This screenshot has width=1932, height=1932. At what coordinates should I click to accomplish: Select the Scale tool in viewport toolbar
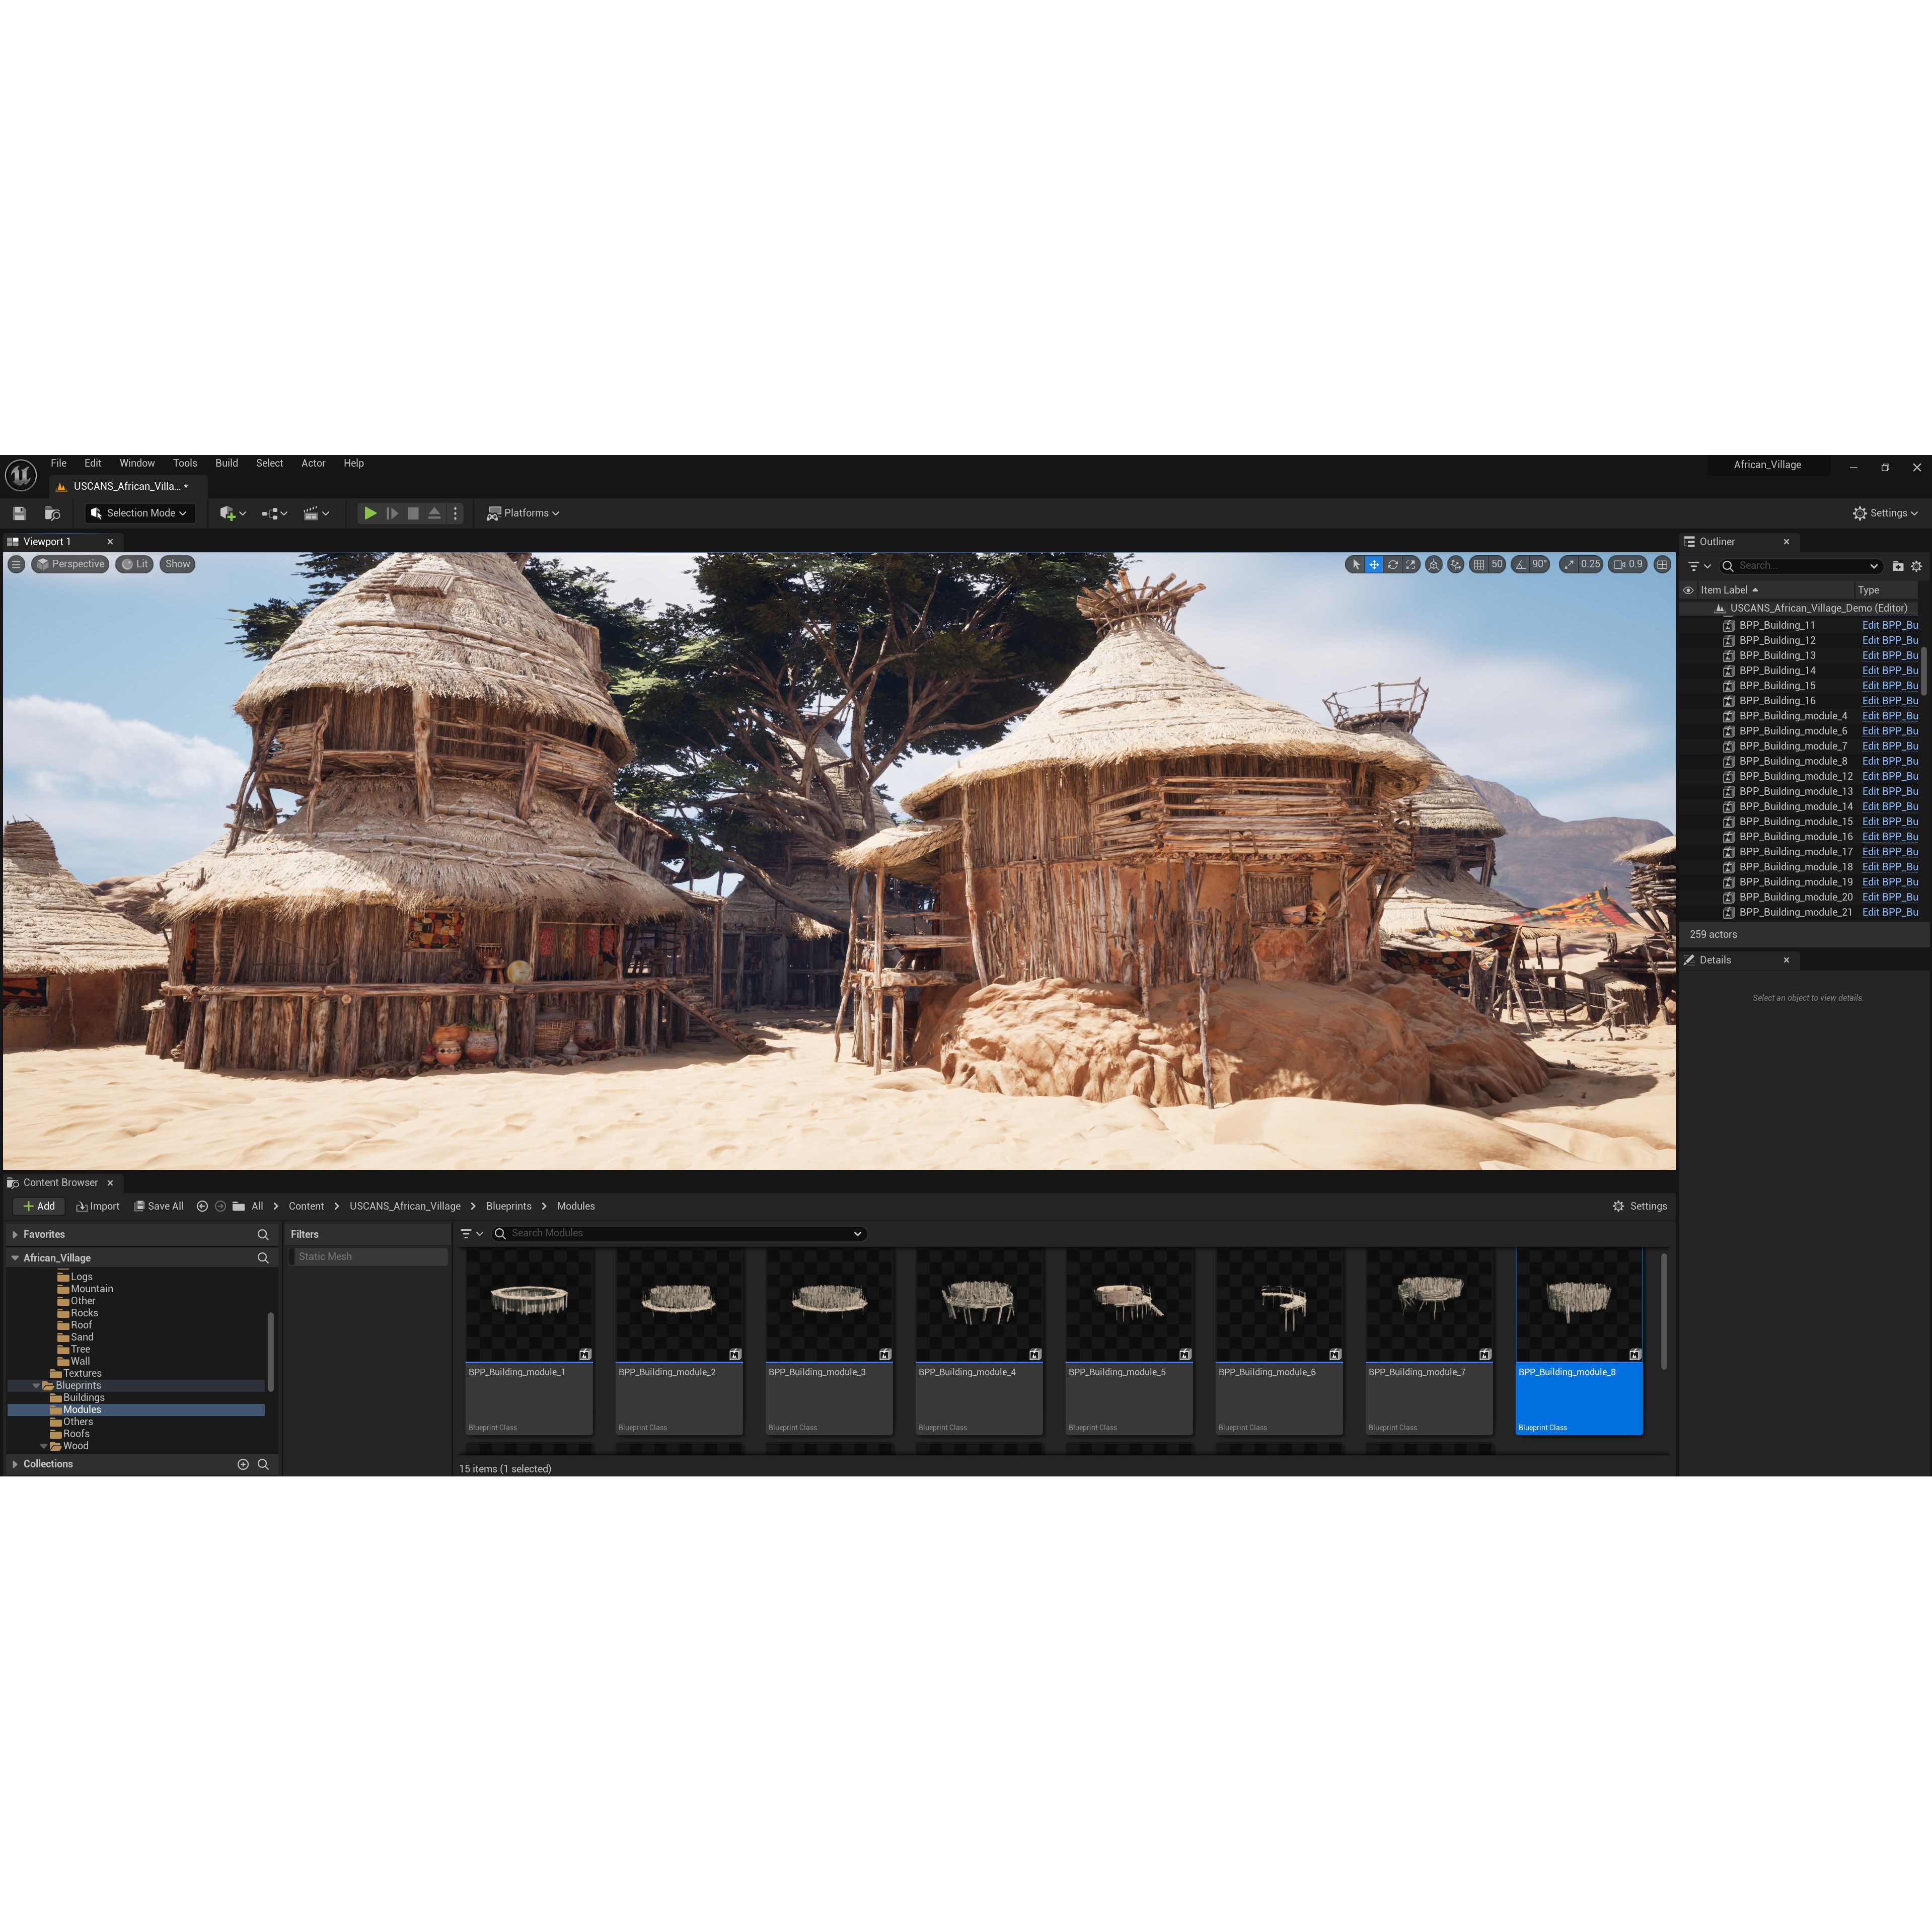[x=1410, y=563]
